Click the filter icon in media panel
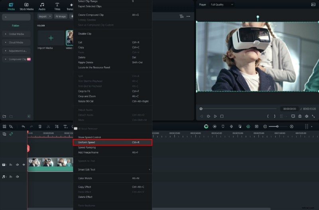The height and width of the screenshot is (210, 319). [181, 16]
